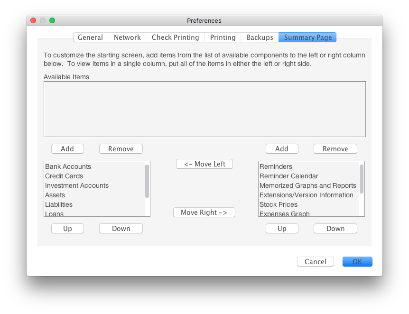Click Add above the right column list
The image size is (409, 314).
(x=282, y=148)
